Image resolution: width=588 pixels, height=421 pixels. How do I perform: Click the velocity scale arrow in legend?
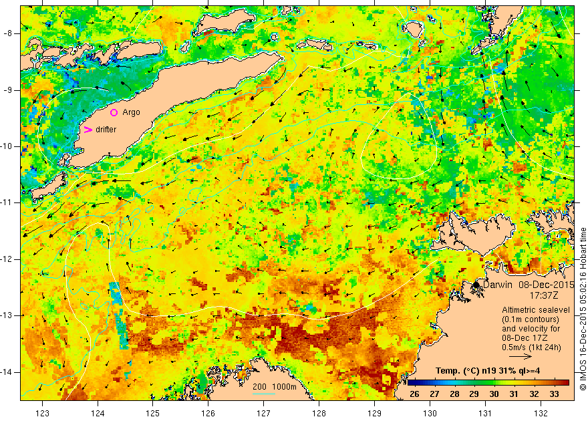(x=521, y=357)
